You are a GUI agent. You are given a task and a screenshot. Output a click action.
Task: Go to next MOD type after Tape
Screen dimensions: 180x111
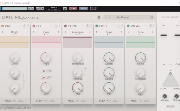pos(121,32)
